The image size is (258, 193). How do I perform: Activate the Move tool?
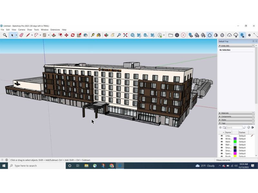66,35
